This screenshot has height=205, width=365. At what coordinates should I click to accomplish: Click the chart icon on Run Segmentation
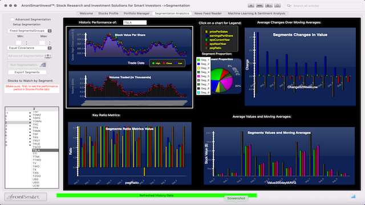[x=43, y=65]
